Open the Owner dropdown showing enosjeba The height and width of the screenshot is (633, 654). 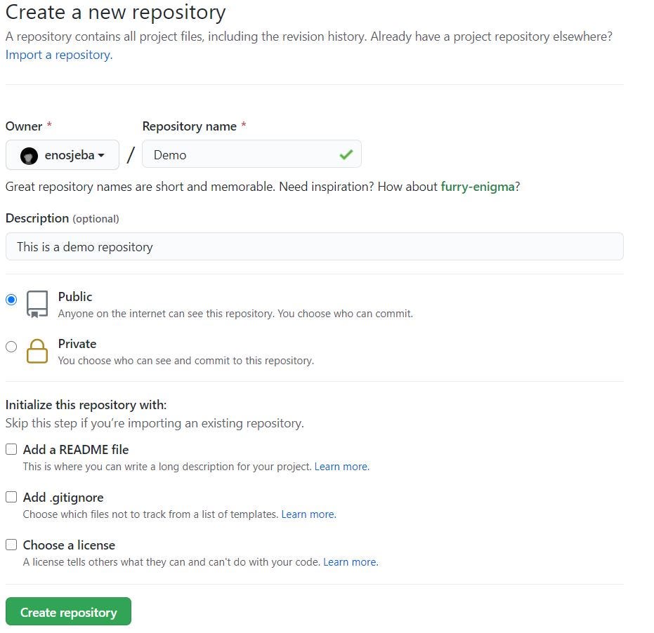(62, 155)
